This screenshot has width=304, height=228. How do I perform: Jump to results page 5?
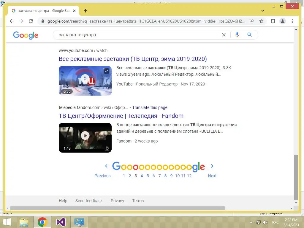pyautogui.click(x=148, y=176)
